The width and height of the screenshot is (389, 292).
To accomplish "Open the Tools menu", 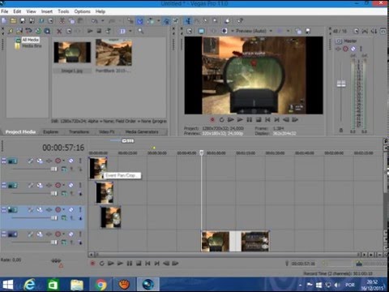I will click(63, 11).
